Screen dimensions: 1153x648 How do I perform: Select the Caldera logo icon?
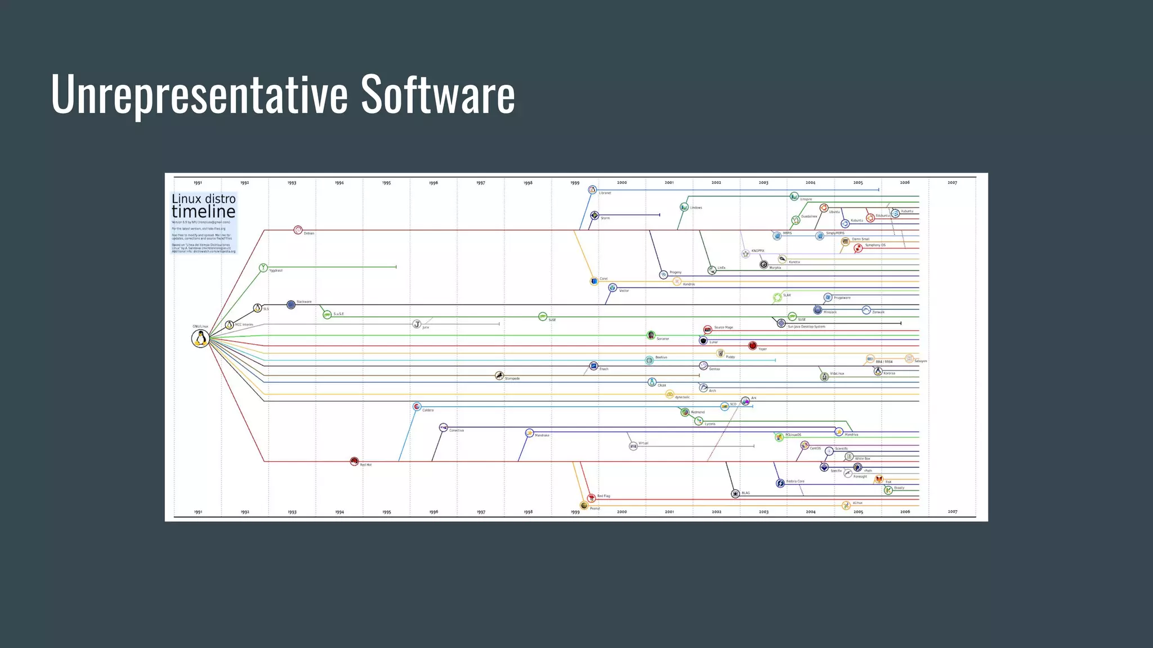pyautogui.click(x=417, y=406)
